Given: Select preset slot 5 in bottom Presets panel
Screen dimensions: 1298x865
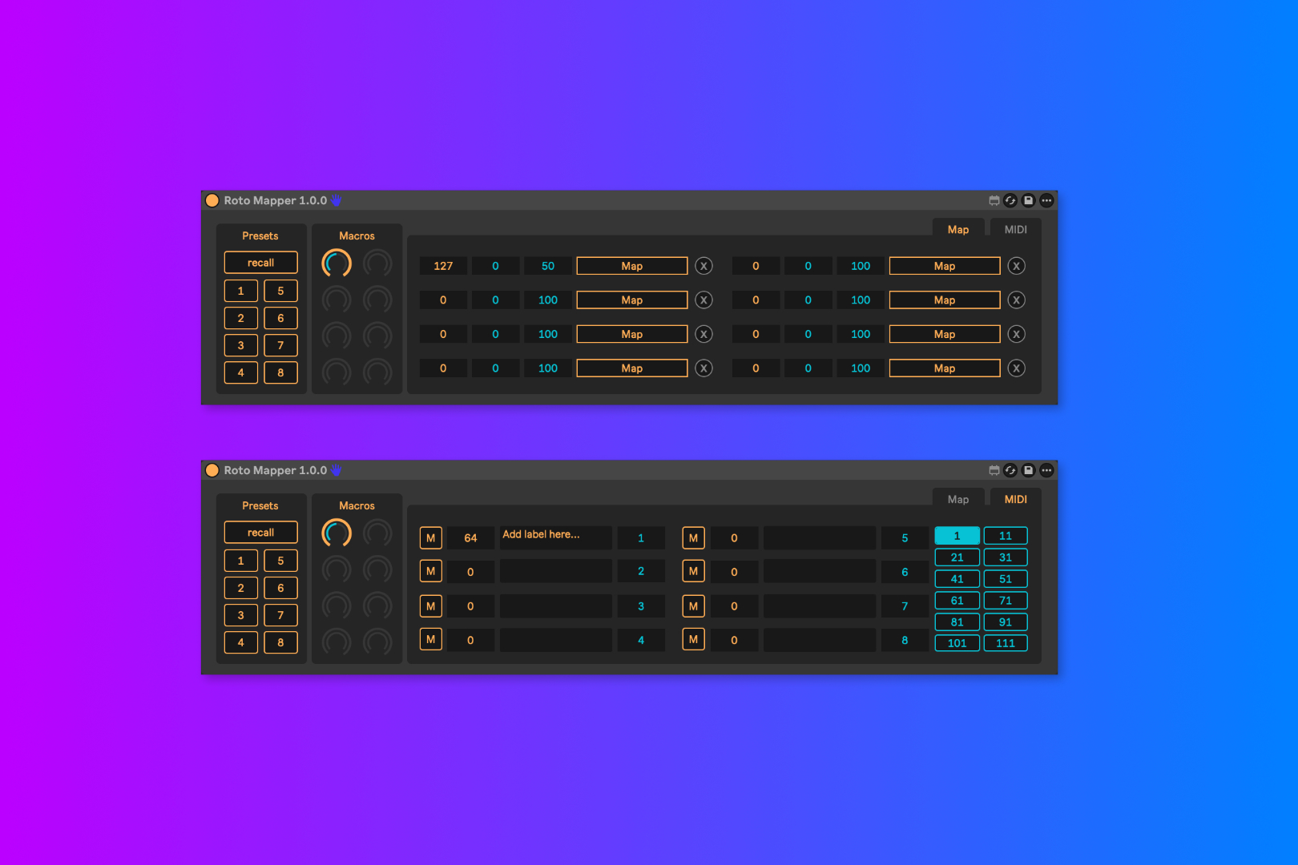Looking at the screenshot, I should click(280, 561).
